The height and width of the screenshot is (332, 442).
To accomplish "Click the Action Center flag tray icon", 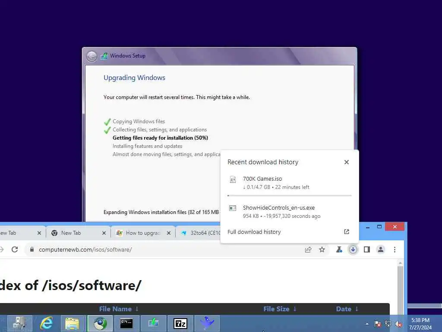I will click(x=378, y=324).
